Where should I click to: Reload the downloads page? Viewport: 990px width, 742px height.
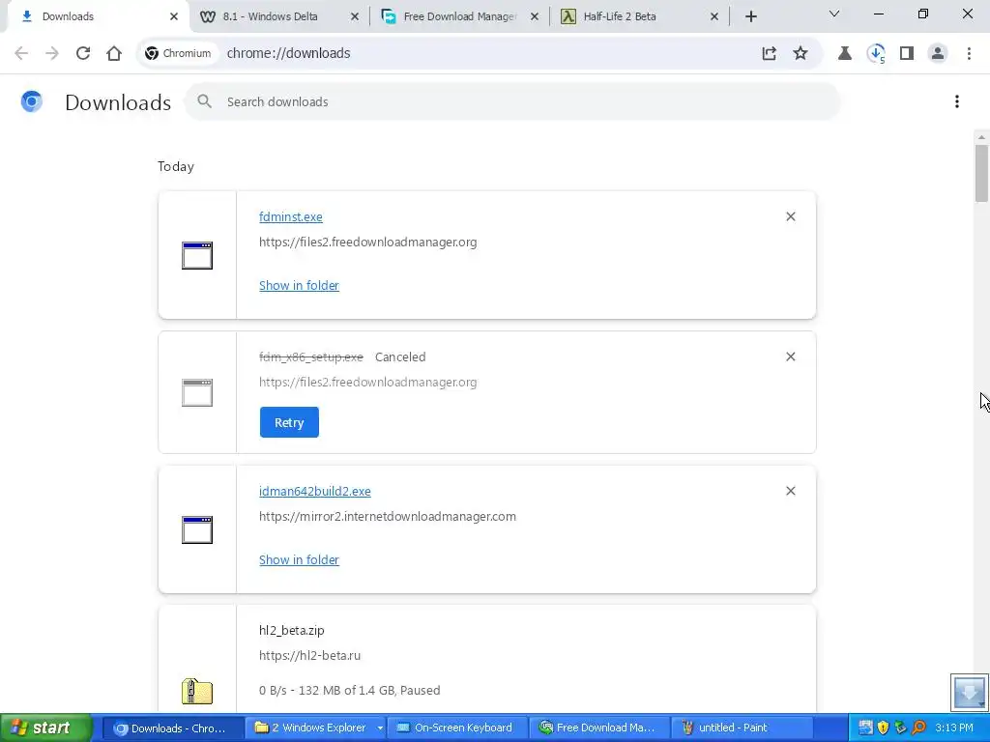pos(83,53)
